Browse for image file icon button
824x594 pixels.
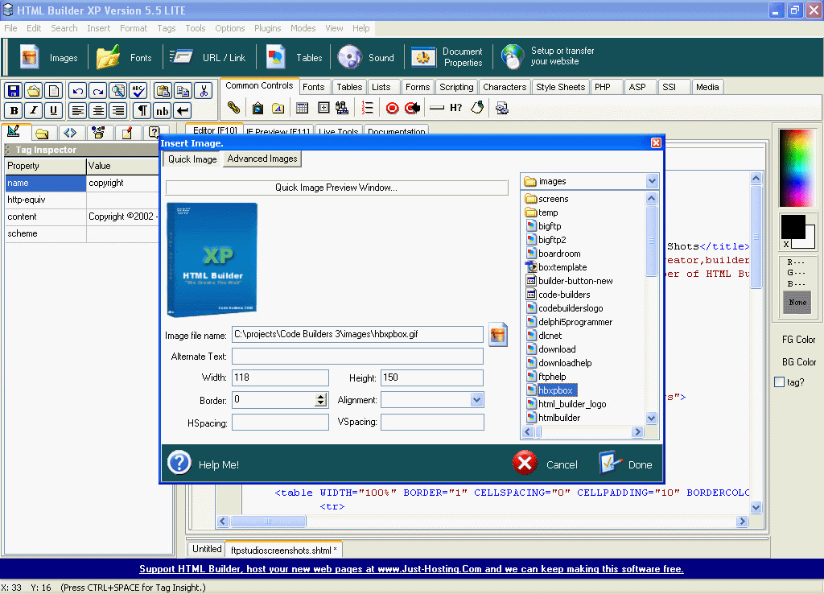tap(497, 334)
